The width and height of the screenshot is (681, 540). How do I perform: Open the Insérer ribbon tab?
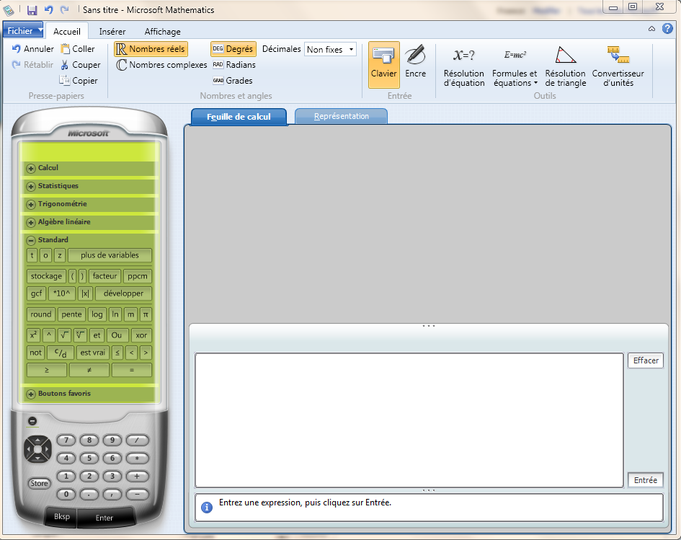[x=112, y=31]
